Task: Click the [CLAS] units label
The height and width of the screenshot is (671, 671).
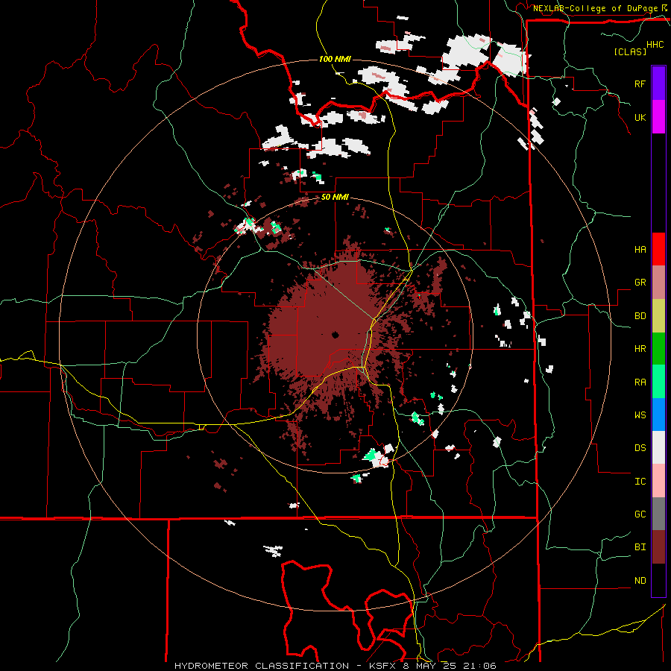Action: [630, 51]
